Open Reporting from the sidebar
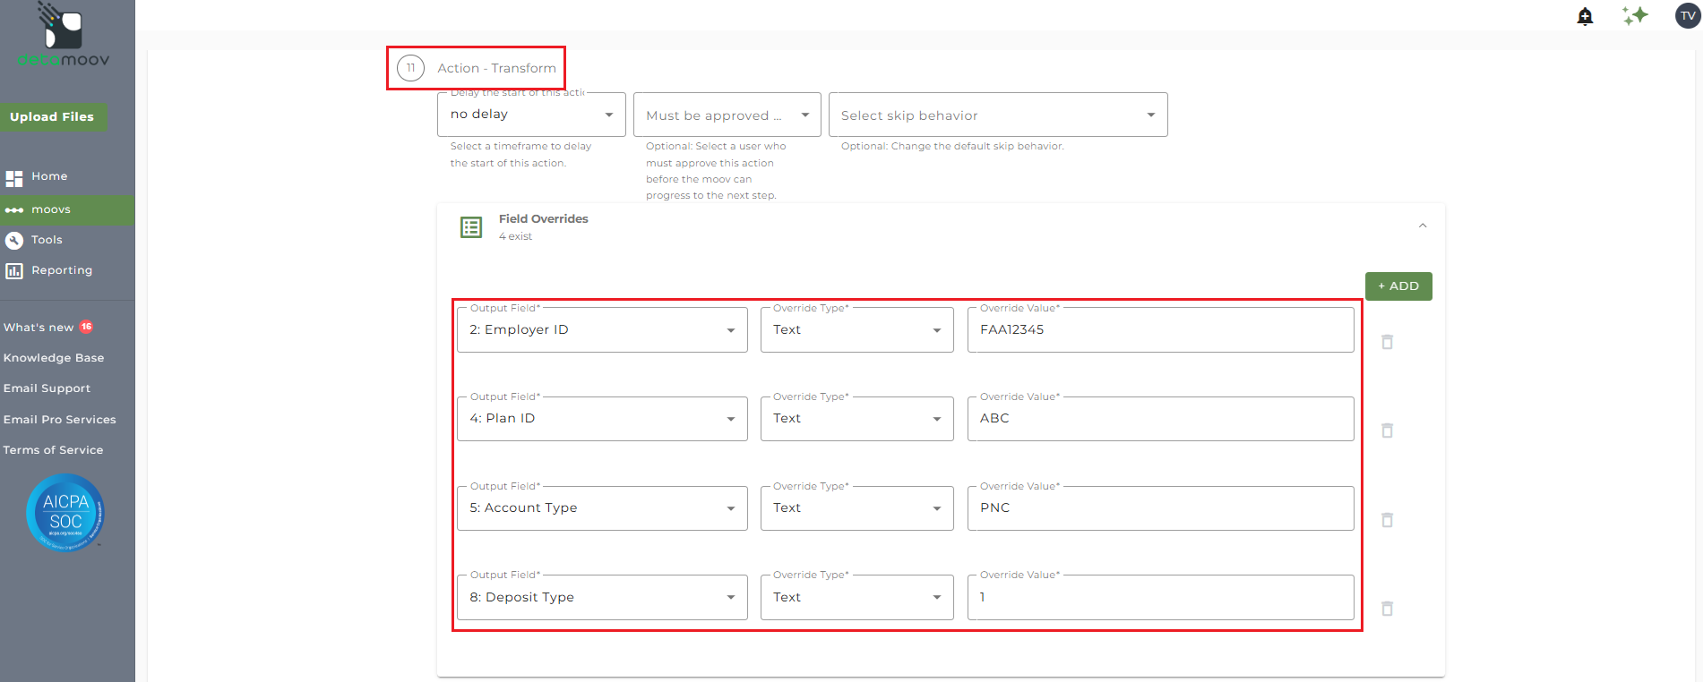 (61, 270)
